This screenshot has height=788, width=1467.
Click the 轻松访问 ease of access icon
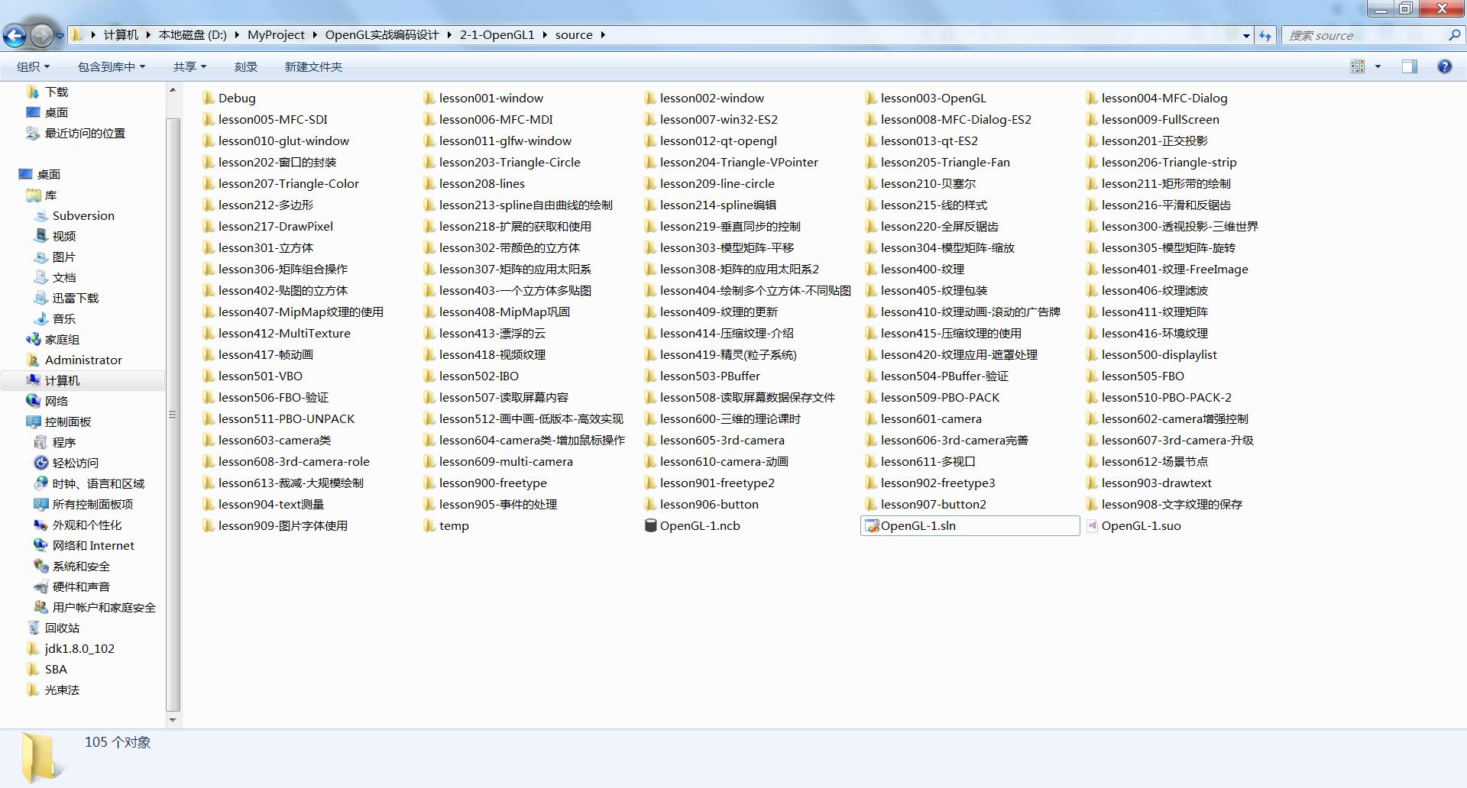pyautogui.click(x=41, y=463)
